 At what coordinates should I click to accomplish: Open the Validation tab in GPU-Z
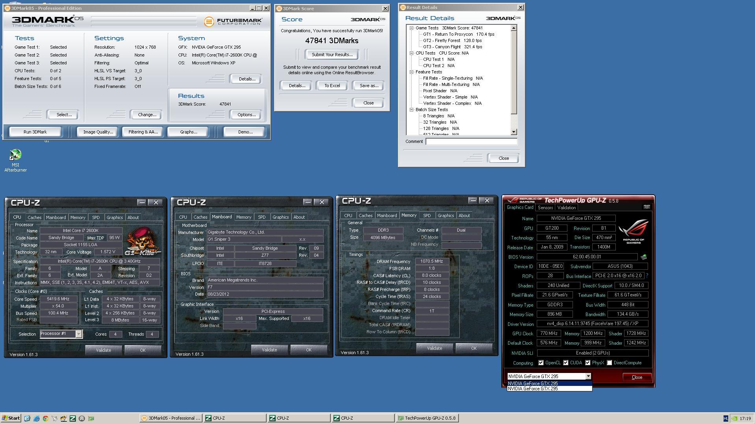click(566, 208)
